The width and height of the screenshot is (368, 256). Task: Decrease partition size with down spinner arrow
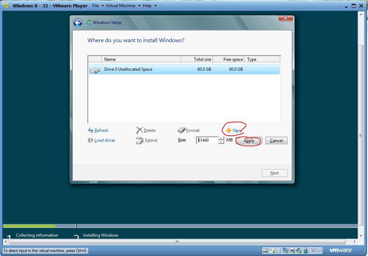[x=221, y=142]
